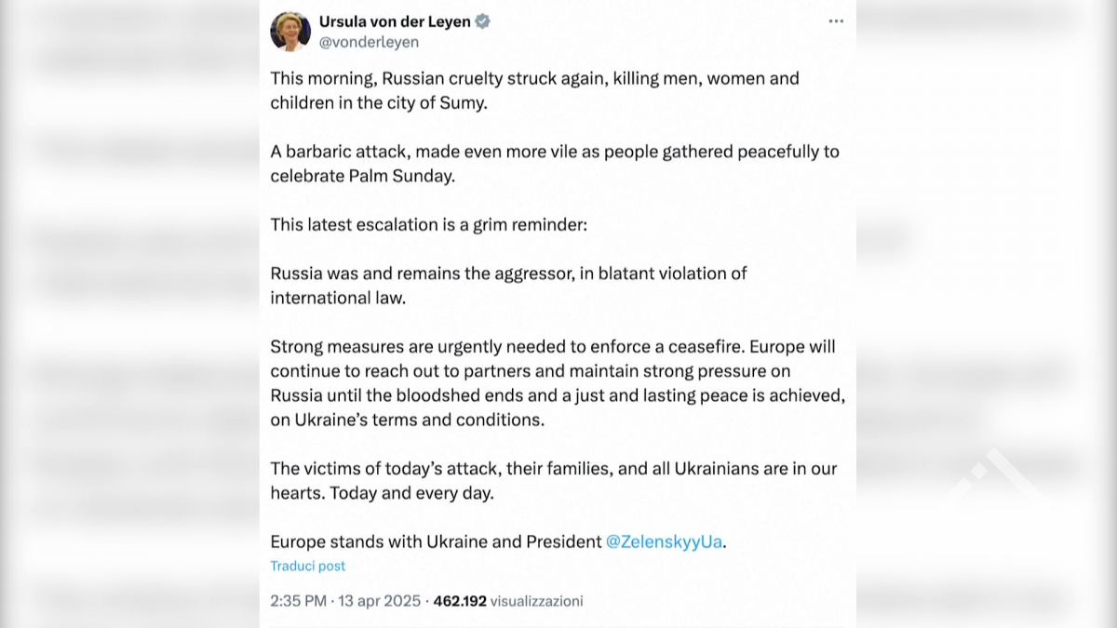Image resolution: width=1117 pixels, height=628 pixels.
Task: Click the paragraph about celebrating Palm Sunday
Action: [x=554, y=163]
